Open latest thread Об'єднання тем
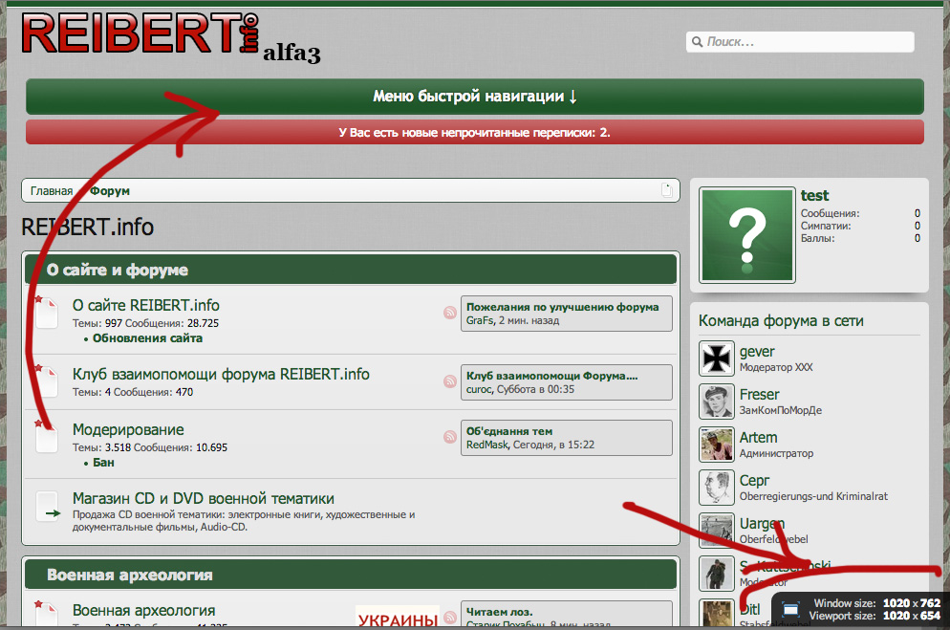 (x=508, y=431)
